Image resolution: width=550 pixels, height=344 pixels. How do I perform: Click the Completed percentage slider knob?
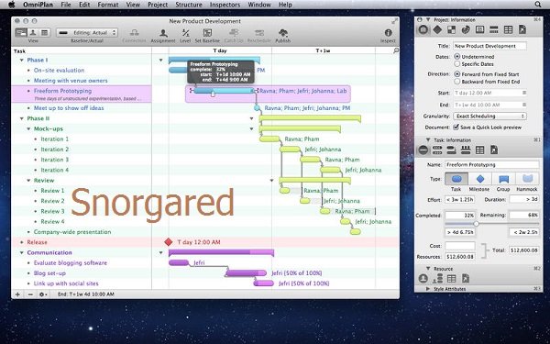476,224
